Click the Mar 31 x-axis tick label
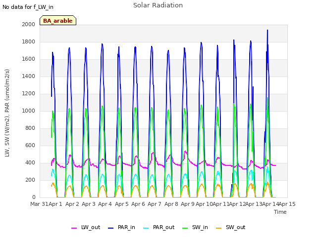 pyautogui.click(x=40, y=204)
